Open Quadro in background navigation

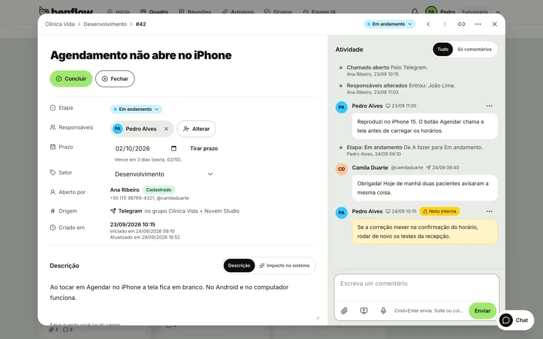click(x=154, y=12)
